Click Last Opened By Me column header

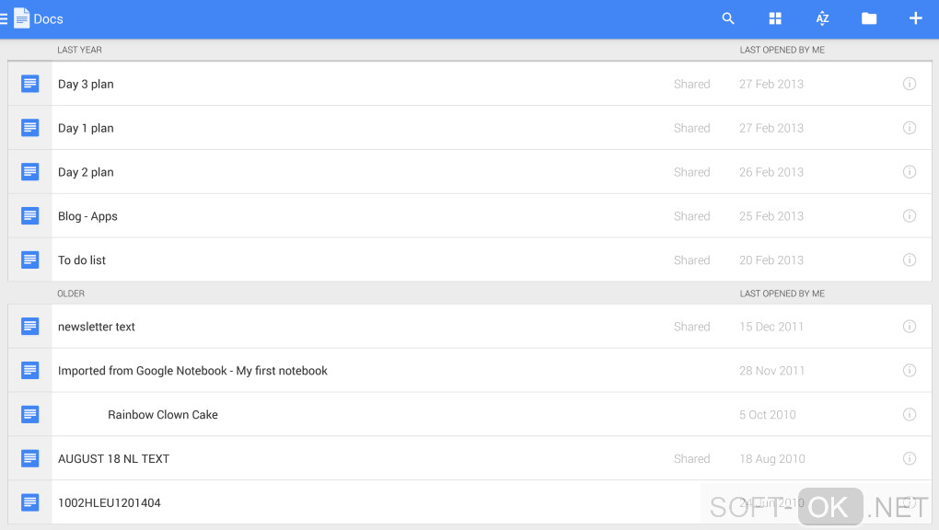tap(782, 50)
